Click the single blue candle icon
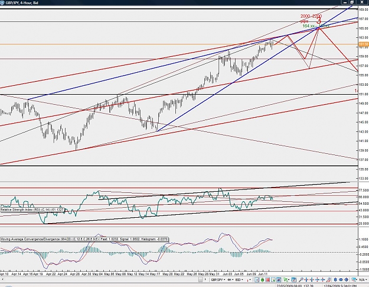Image resolution: width=369 pixels, height=287 pixels. tap(335, 280)
